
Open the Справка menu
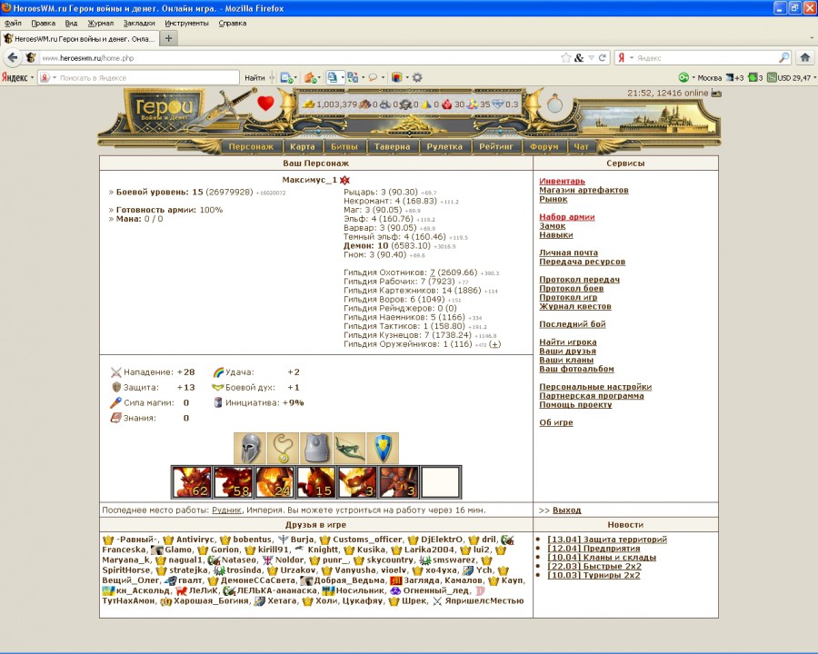tap(233, 24)
